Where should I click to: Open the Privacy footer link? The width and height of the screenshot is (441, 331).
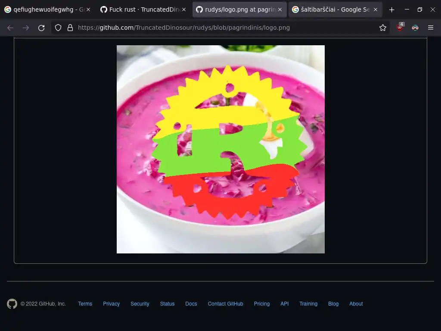(x=111, y=304)
